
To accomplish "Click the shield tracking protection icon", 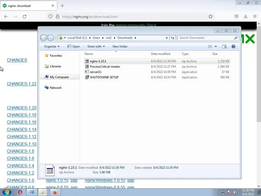I will [50, 17].
